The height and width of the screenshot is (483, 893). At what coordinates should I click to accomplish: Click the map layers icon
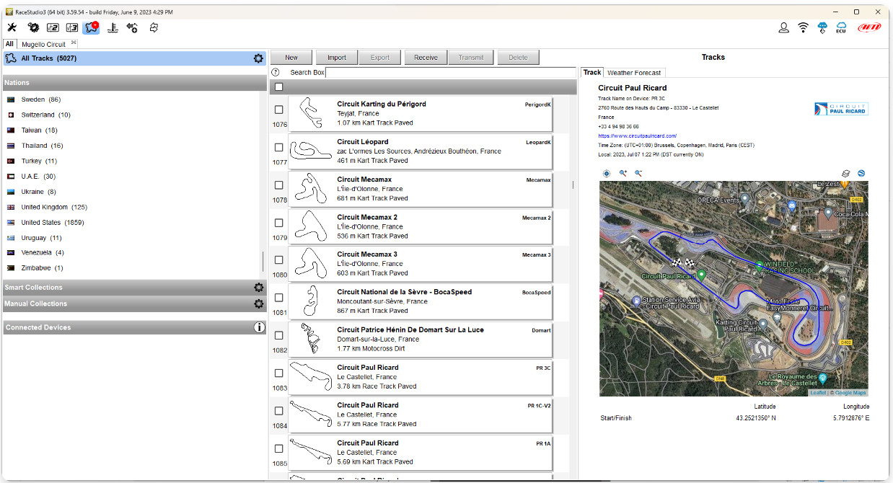[846, 174]
